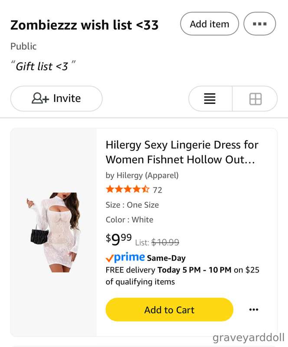This screenshot has height=347, width=288.
Task: Click the by Hilergy (Apparel) brand text
Action: click(x=142, y=175)
